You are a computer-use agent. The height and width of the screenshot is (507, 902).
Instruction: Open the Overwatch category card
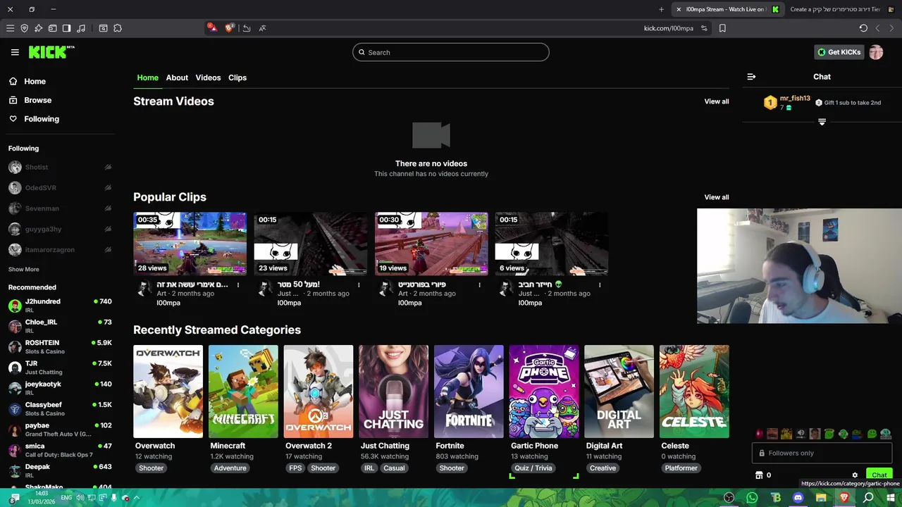pos(168,392)
